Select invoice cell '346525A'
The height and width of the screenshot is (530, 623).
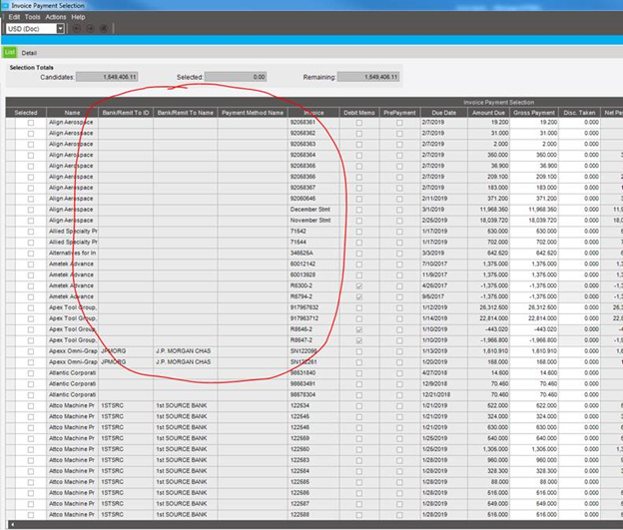point(313,254)
